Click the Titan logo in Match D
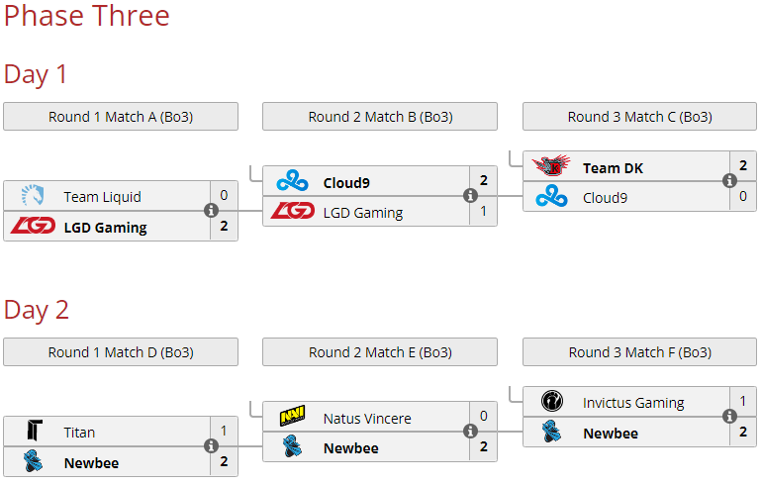Screen dimensions: 761x485 pos(35,431)
